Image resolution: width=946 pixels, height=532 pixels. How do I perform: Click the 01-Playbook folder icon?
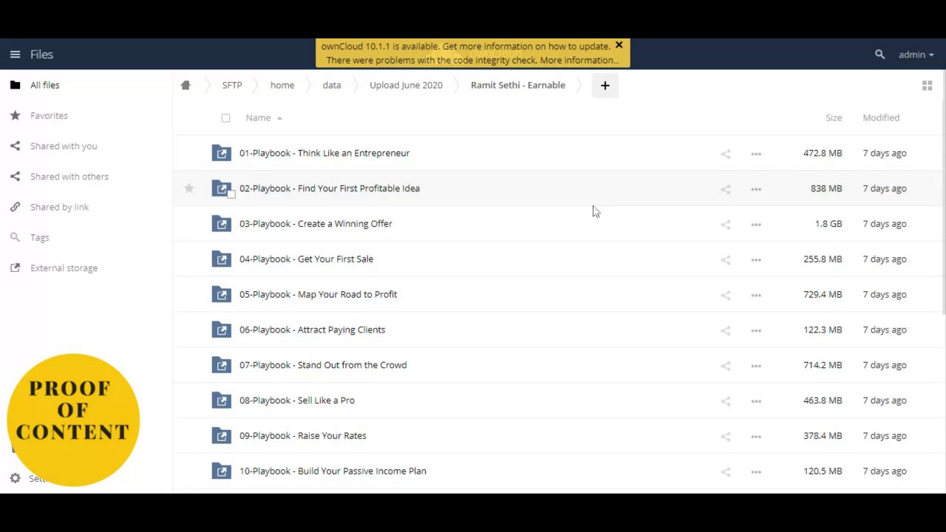pyautogui.click(x=222, y=153)
